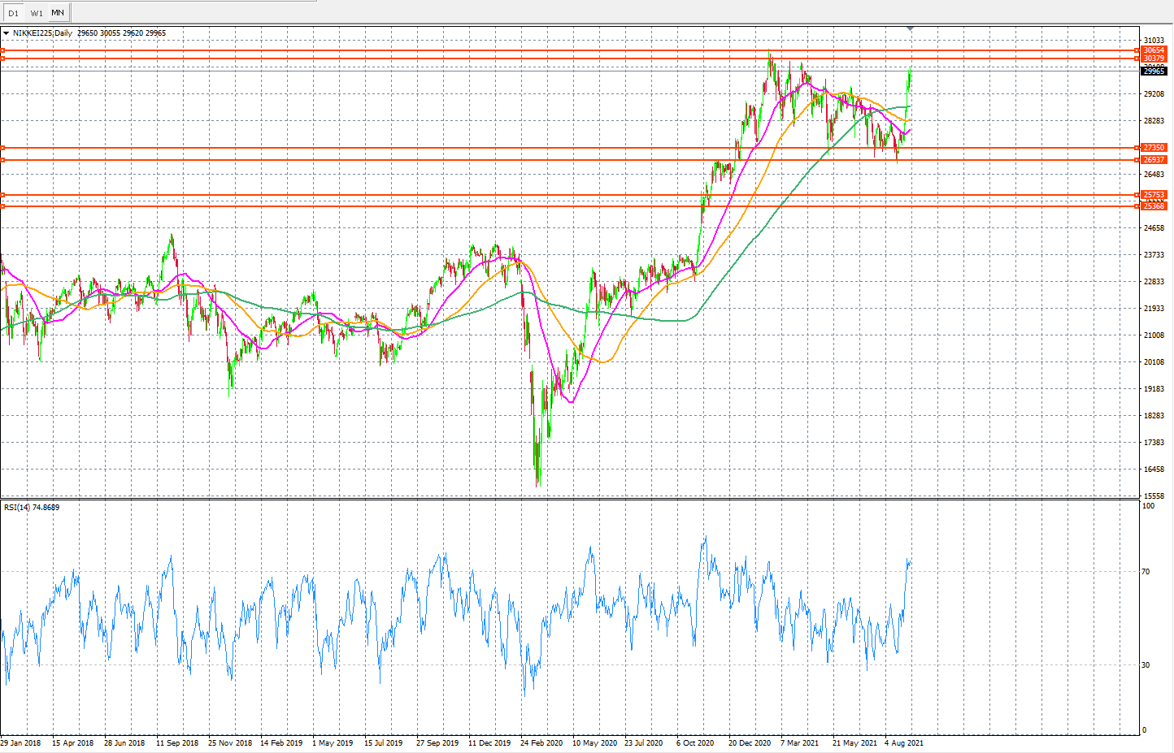
Task: Click the 21008 value on price axis
Action: click(1154, 335)
